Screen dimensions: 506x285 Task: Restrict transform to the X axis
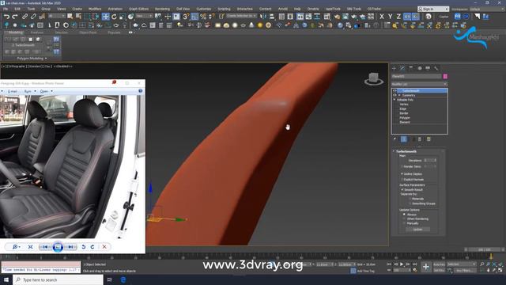click(x=382, y=17)
